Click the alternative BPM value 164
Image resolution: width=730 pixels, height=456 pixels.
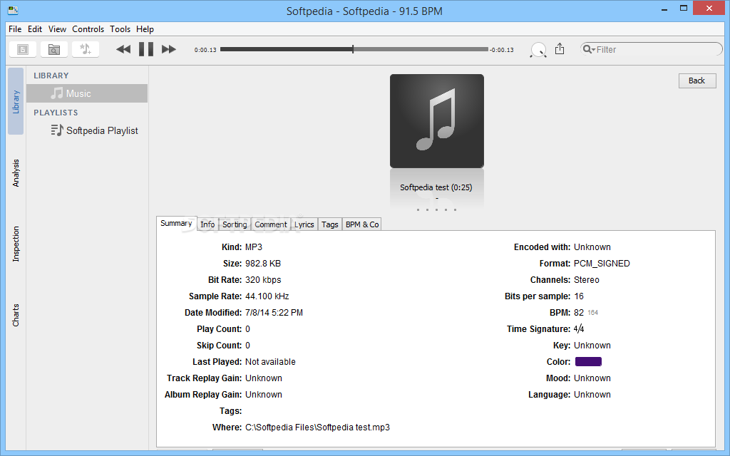tap(592, 313)
